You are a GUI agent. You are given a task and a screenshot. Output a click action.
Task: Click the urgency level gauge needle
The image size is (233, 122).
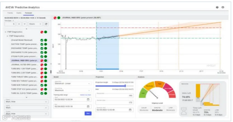pyautogui.click(x=153, y=94)
